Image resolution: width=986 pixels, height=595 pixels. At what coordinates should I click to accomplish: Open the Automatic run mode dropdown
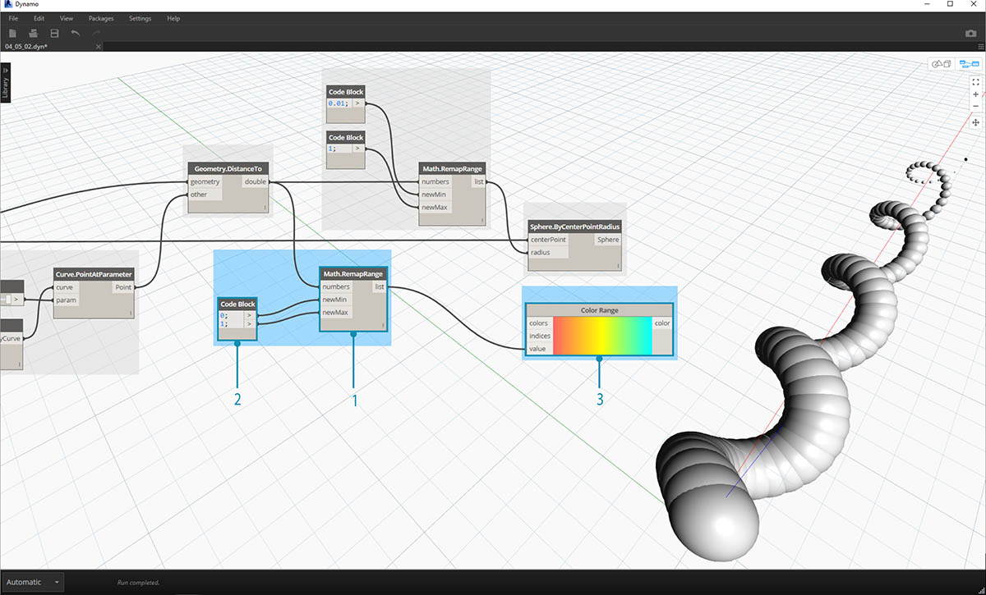pos(33,582)
